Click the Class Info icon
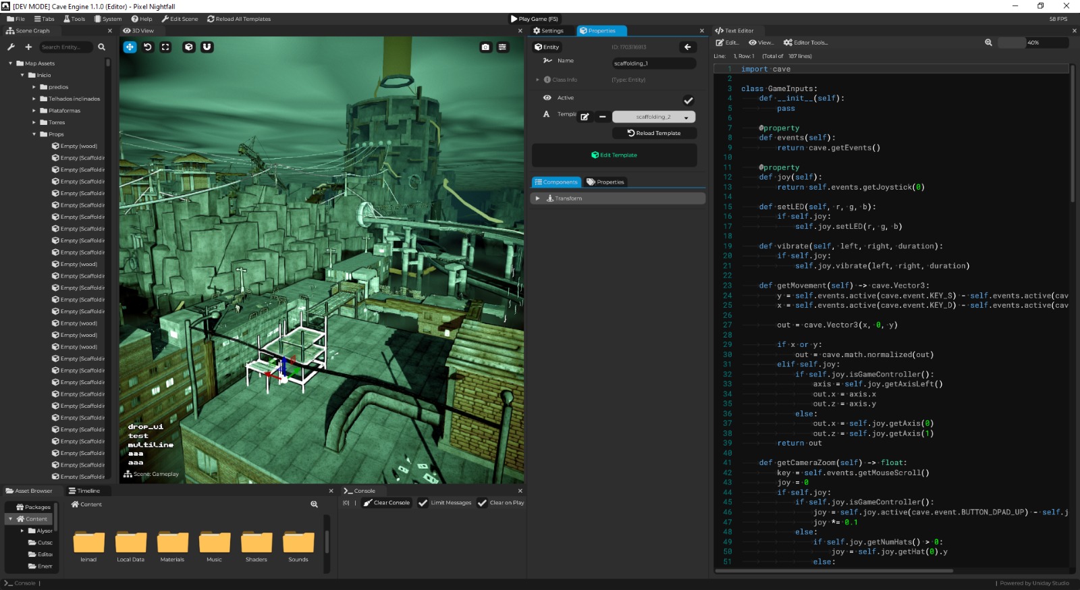1080x590 pixels. (x=547, y=80)
